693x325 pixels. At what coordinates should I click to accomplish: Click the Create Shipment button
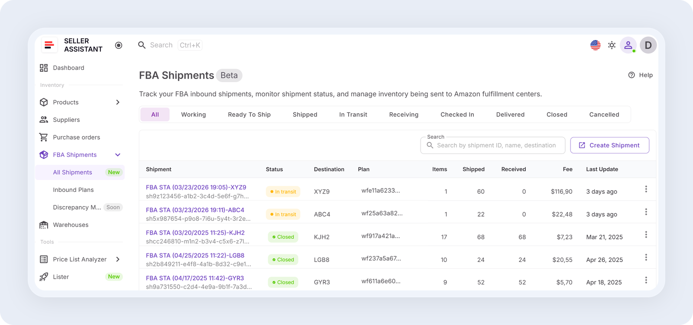[610, 145]
